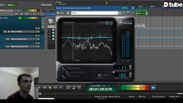The height and width of the screenshot is (103, 183).
Task: Click the EQ band node at 284 Hz
Action: pyautogui.click(x=73, y=37)
